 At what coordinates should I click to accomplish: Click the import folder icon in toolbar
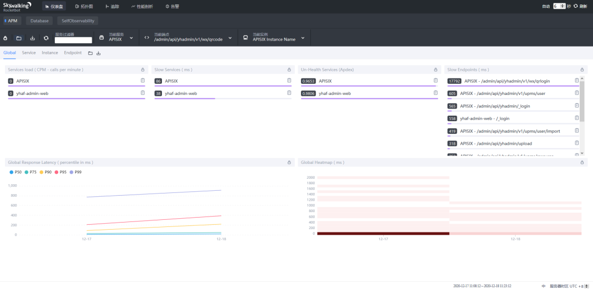19,38
